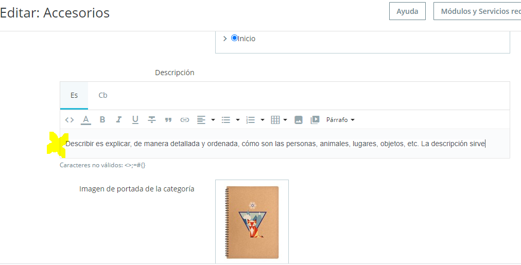Click 'Caracteres no válidos' hint text

click(x=102, y=165)
